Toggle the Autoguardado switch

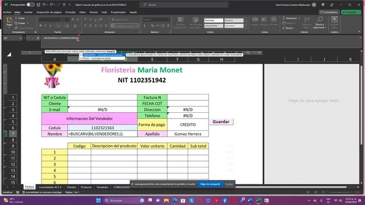tap(30, 5)
